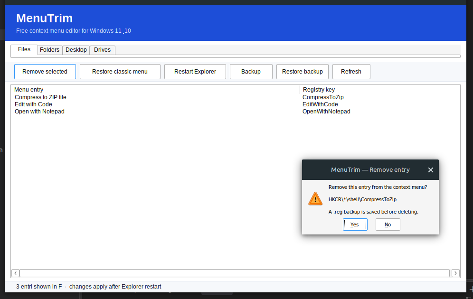Click the right arrow of horizontal scrollbar
Screen dimensions: 473x299
click(x=455, y=273)
